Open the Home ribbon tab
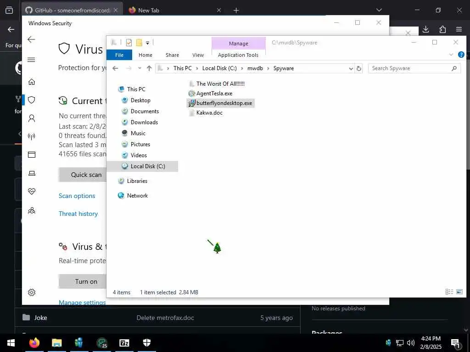The height and width of the screenshot is (352, 470). pos(145,55)
